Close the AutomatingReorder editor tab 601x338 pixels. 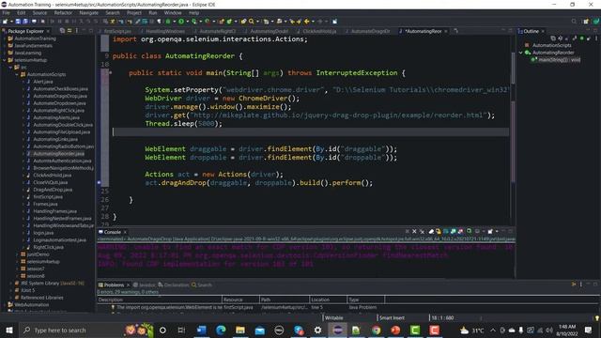coord(446,31)
